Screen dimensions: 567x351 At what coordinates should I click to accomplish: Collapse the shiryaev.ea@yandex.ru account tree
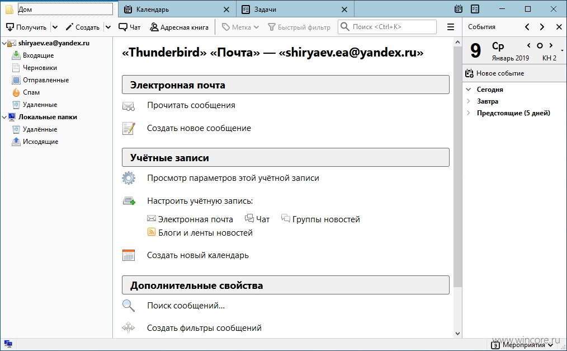pos(4,44)
